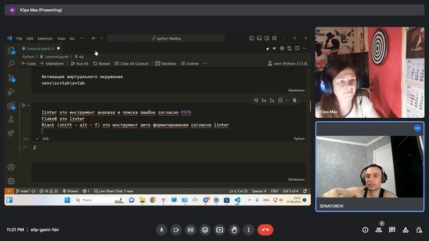The width and height of the screenshot is (429, 241).
Task: Turn off microphone in Meet
Action: click(x=162, y=230)
